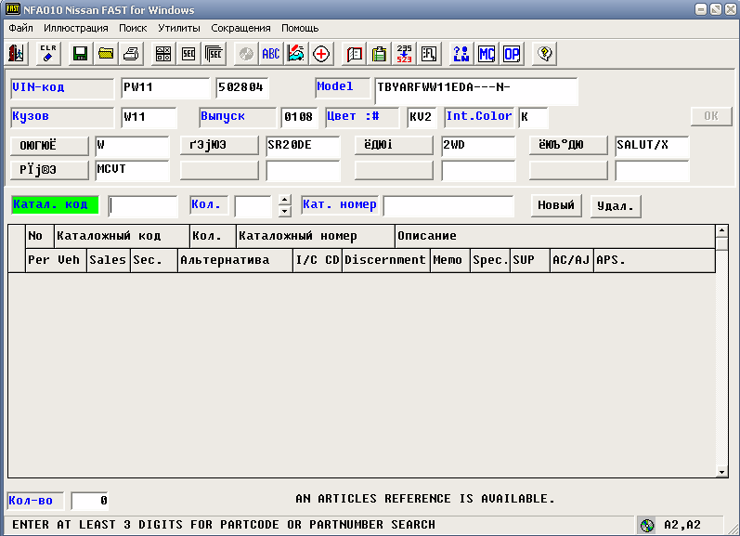Click the 235/523 number swap icon
This screenshot has width=740, height=536.
pyautogui.click(x=405, y=53)
